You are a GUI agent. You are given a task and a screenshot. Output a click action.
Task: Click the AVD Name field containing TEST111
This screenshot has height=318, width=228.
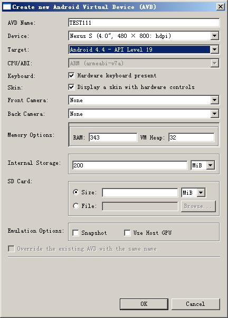click(x=144, y=23)
